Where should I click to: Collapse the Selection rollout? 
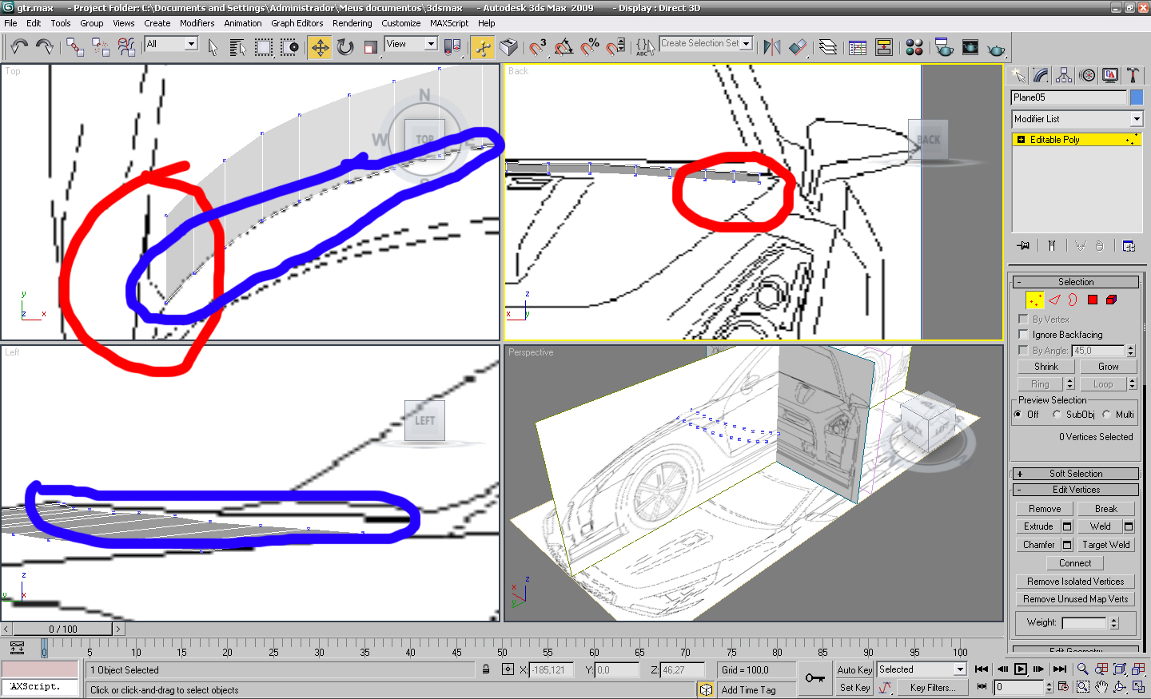[x=1075, y=282]
